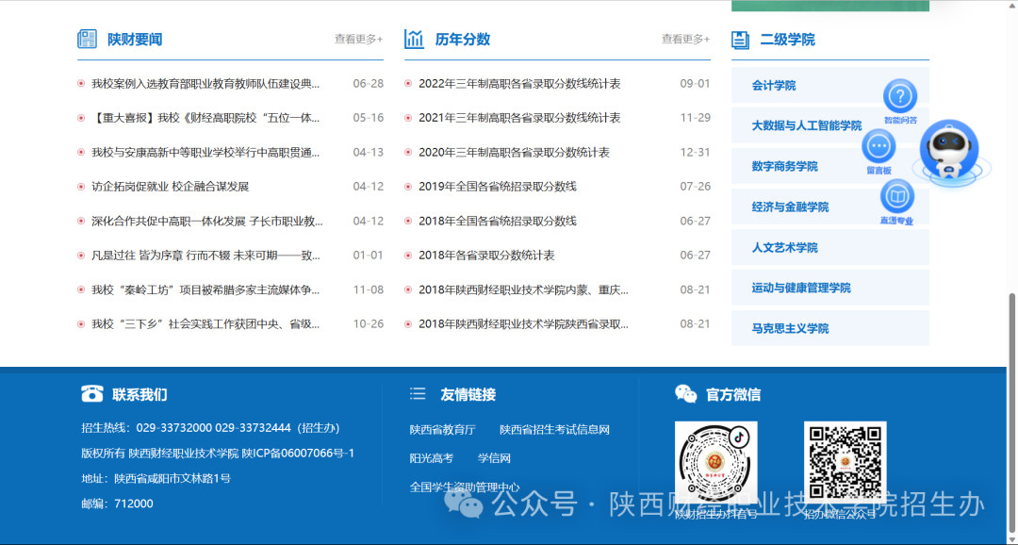Click the robot assistant mascot

coord(948,151)
